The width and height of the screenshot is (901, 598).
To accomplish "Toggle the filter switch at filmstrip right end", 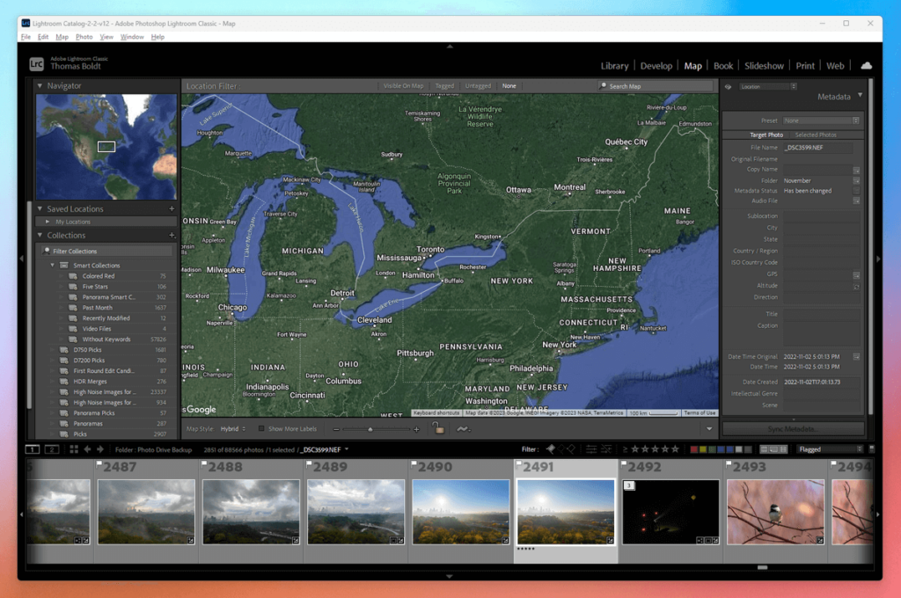I will pos(872,448).
